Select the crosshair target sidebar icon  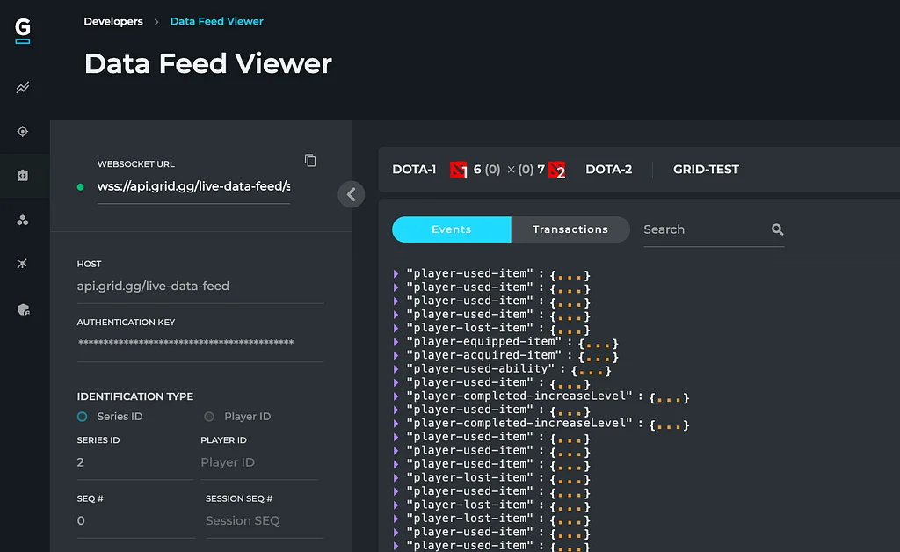(x=22, y=131)
